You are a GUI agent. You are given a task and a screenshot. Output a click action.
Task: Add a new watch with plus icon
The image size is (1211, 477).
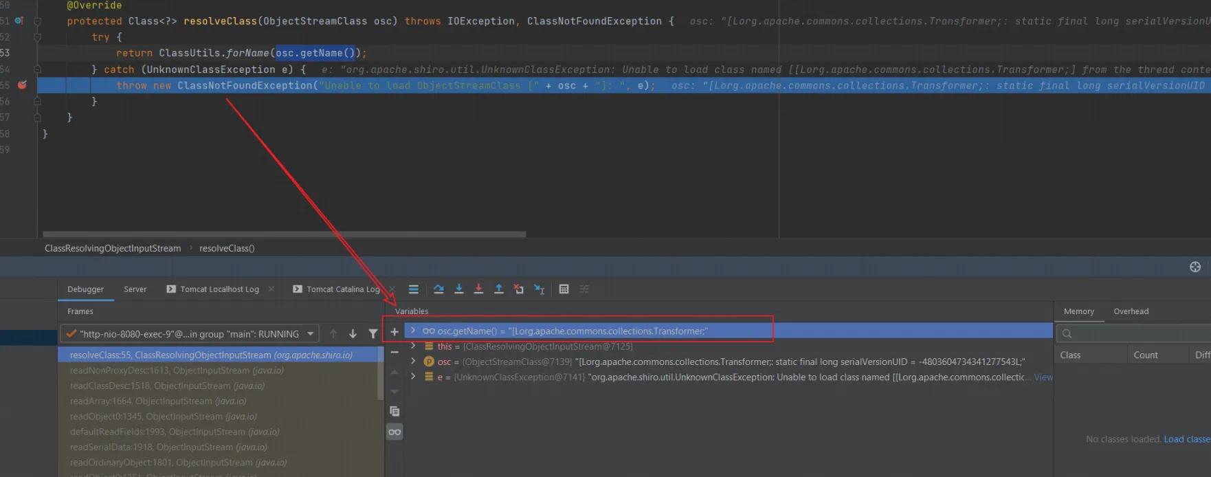395,332
